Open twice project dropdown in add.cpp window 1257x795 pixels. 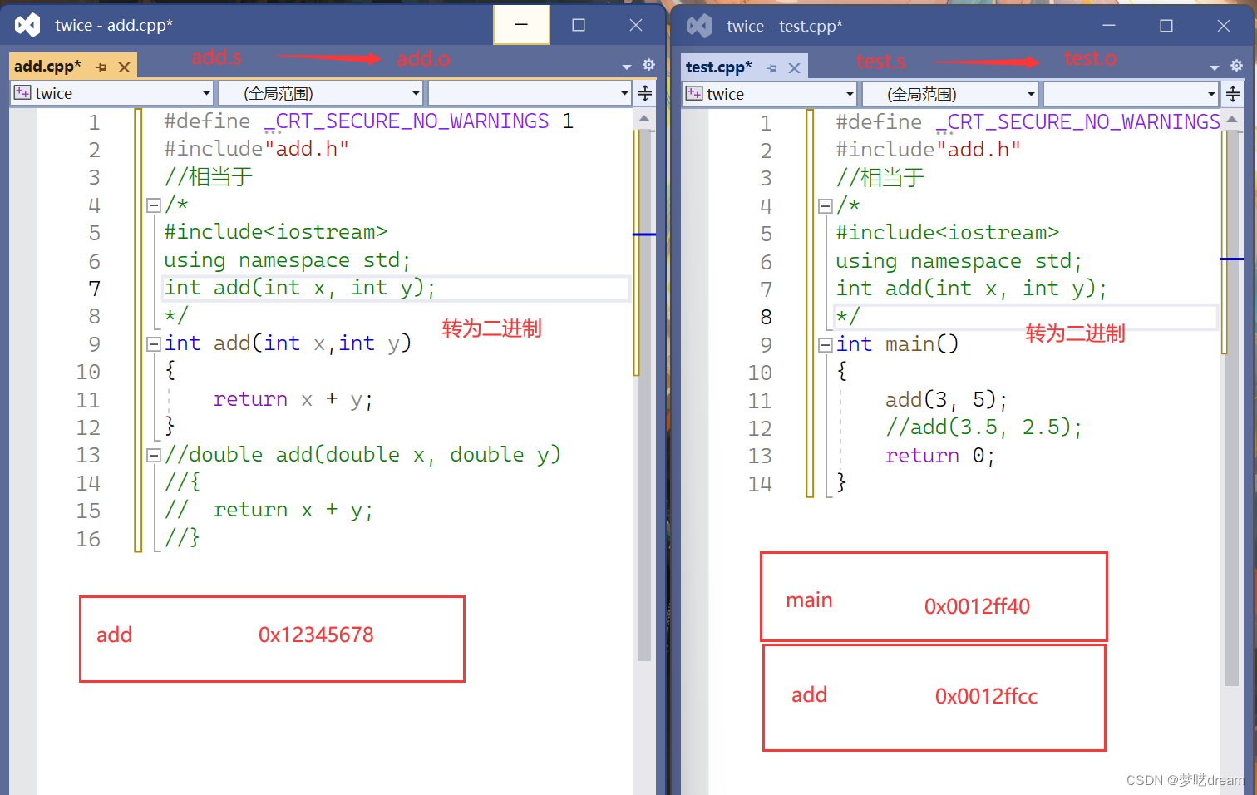tap(112, 93)
